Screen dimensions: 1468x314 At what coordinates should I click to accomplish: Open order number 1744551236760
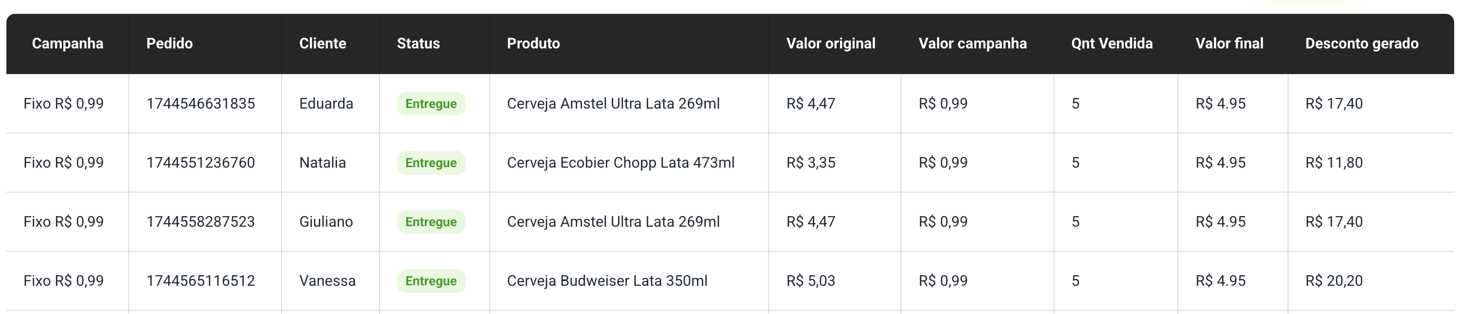[201, 163]
